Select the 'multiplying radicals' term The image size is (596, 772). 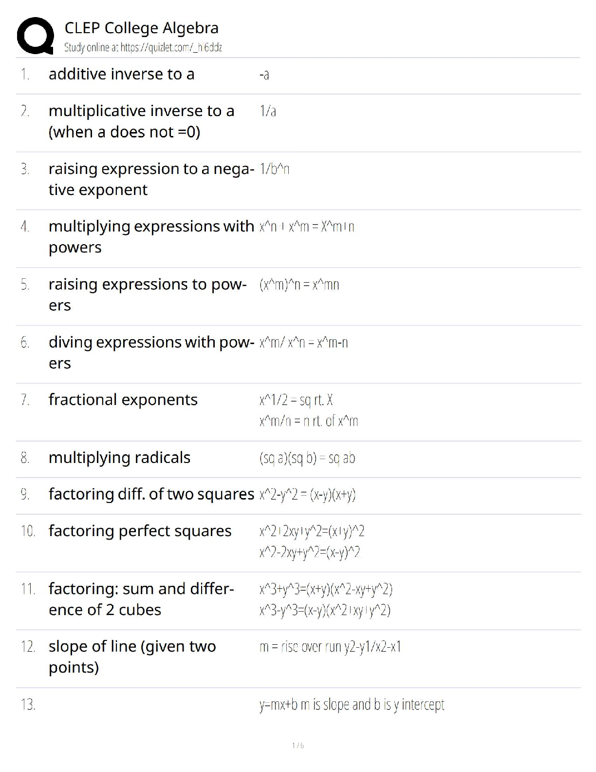click(119, 458)
